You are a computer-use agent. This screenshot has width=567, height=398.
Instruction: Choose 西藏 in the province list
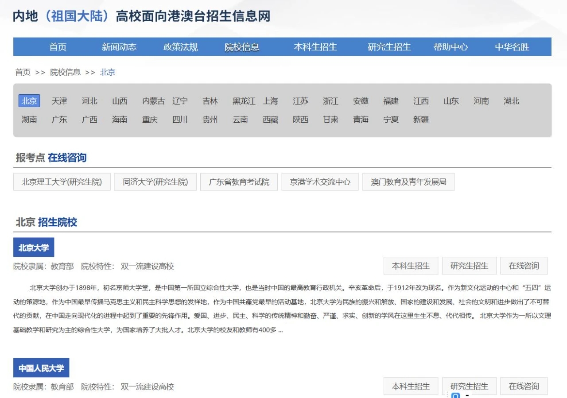270,120
